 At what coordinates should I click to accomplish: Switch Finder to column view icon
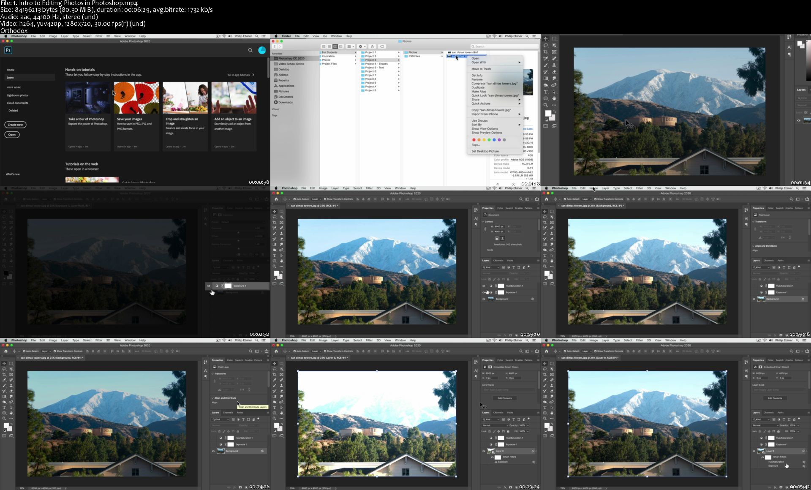(335, 46)
